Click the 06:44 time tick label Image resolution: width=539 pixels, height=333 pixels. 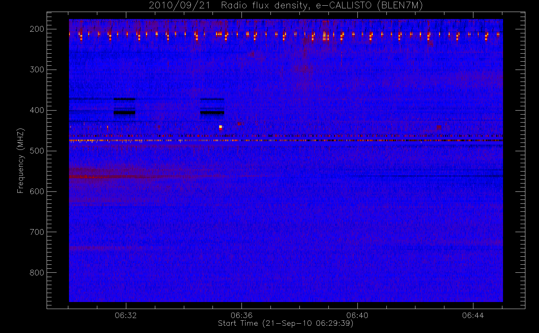click(x=473, y=315)
